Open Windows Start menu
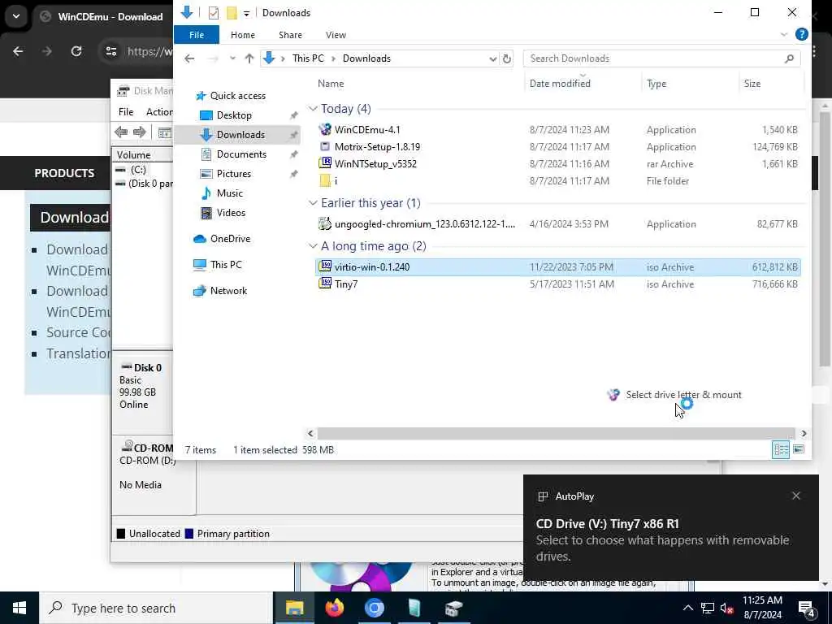Viewport: 832px width, 624px height. click(x=19, y=608)
